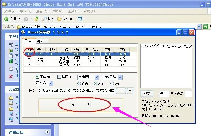
Task: Open the Views icon in Explorer toolbar
Action: tap(81, 19)
